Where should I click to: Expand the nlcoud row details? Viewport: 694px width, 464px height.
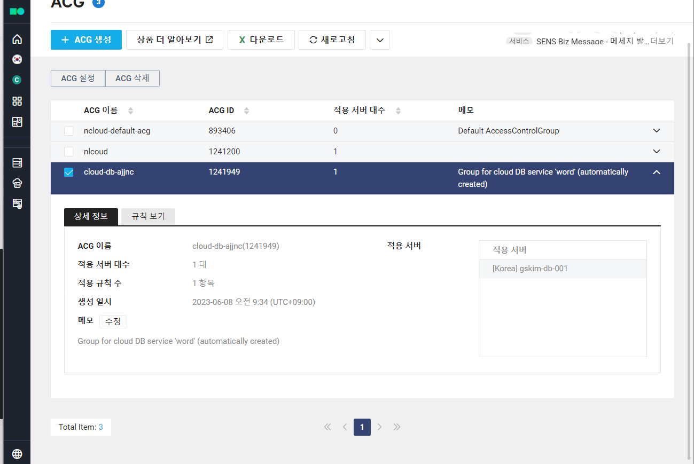coord(657,152)
